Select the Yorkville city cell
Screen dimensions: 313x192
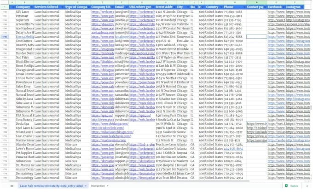pos(183,24)
